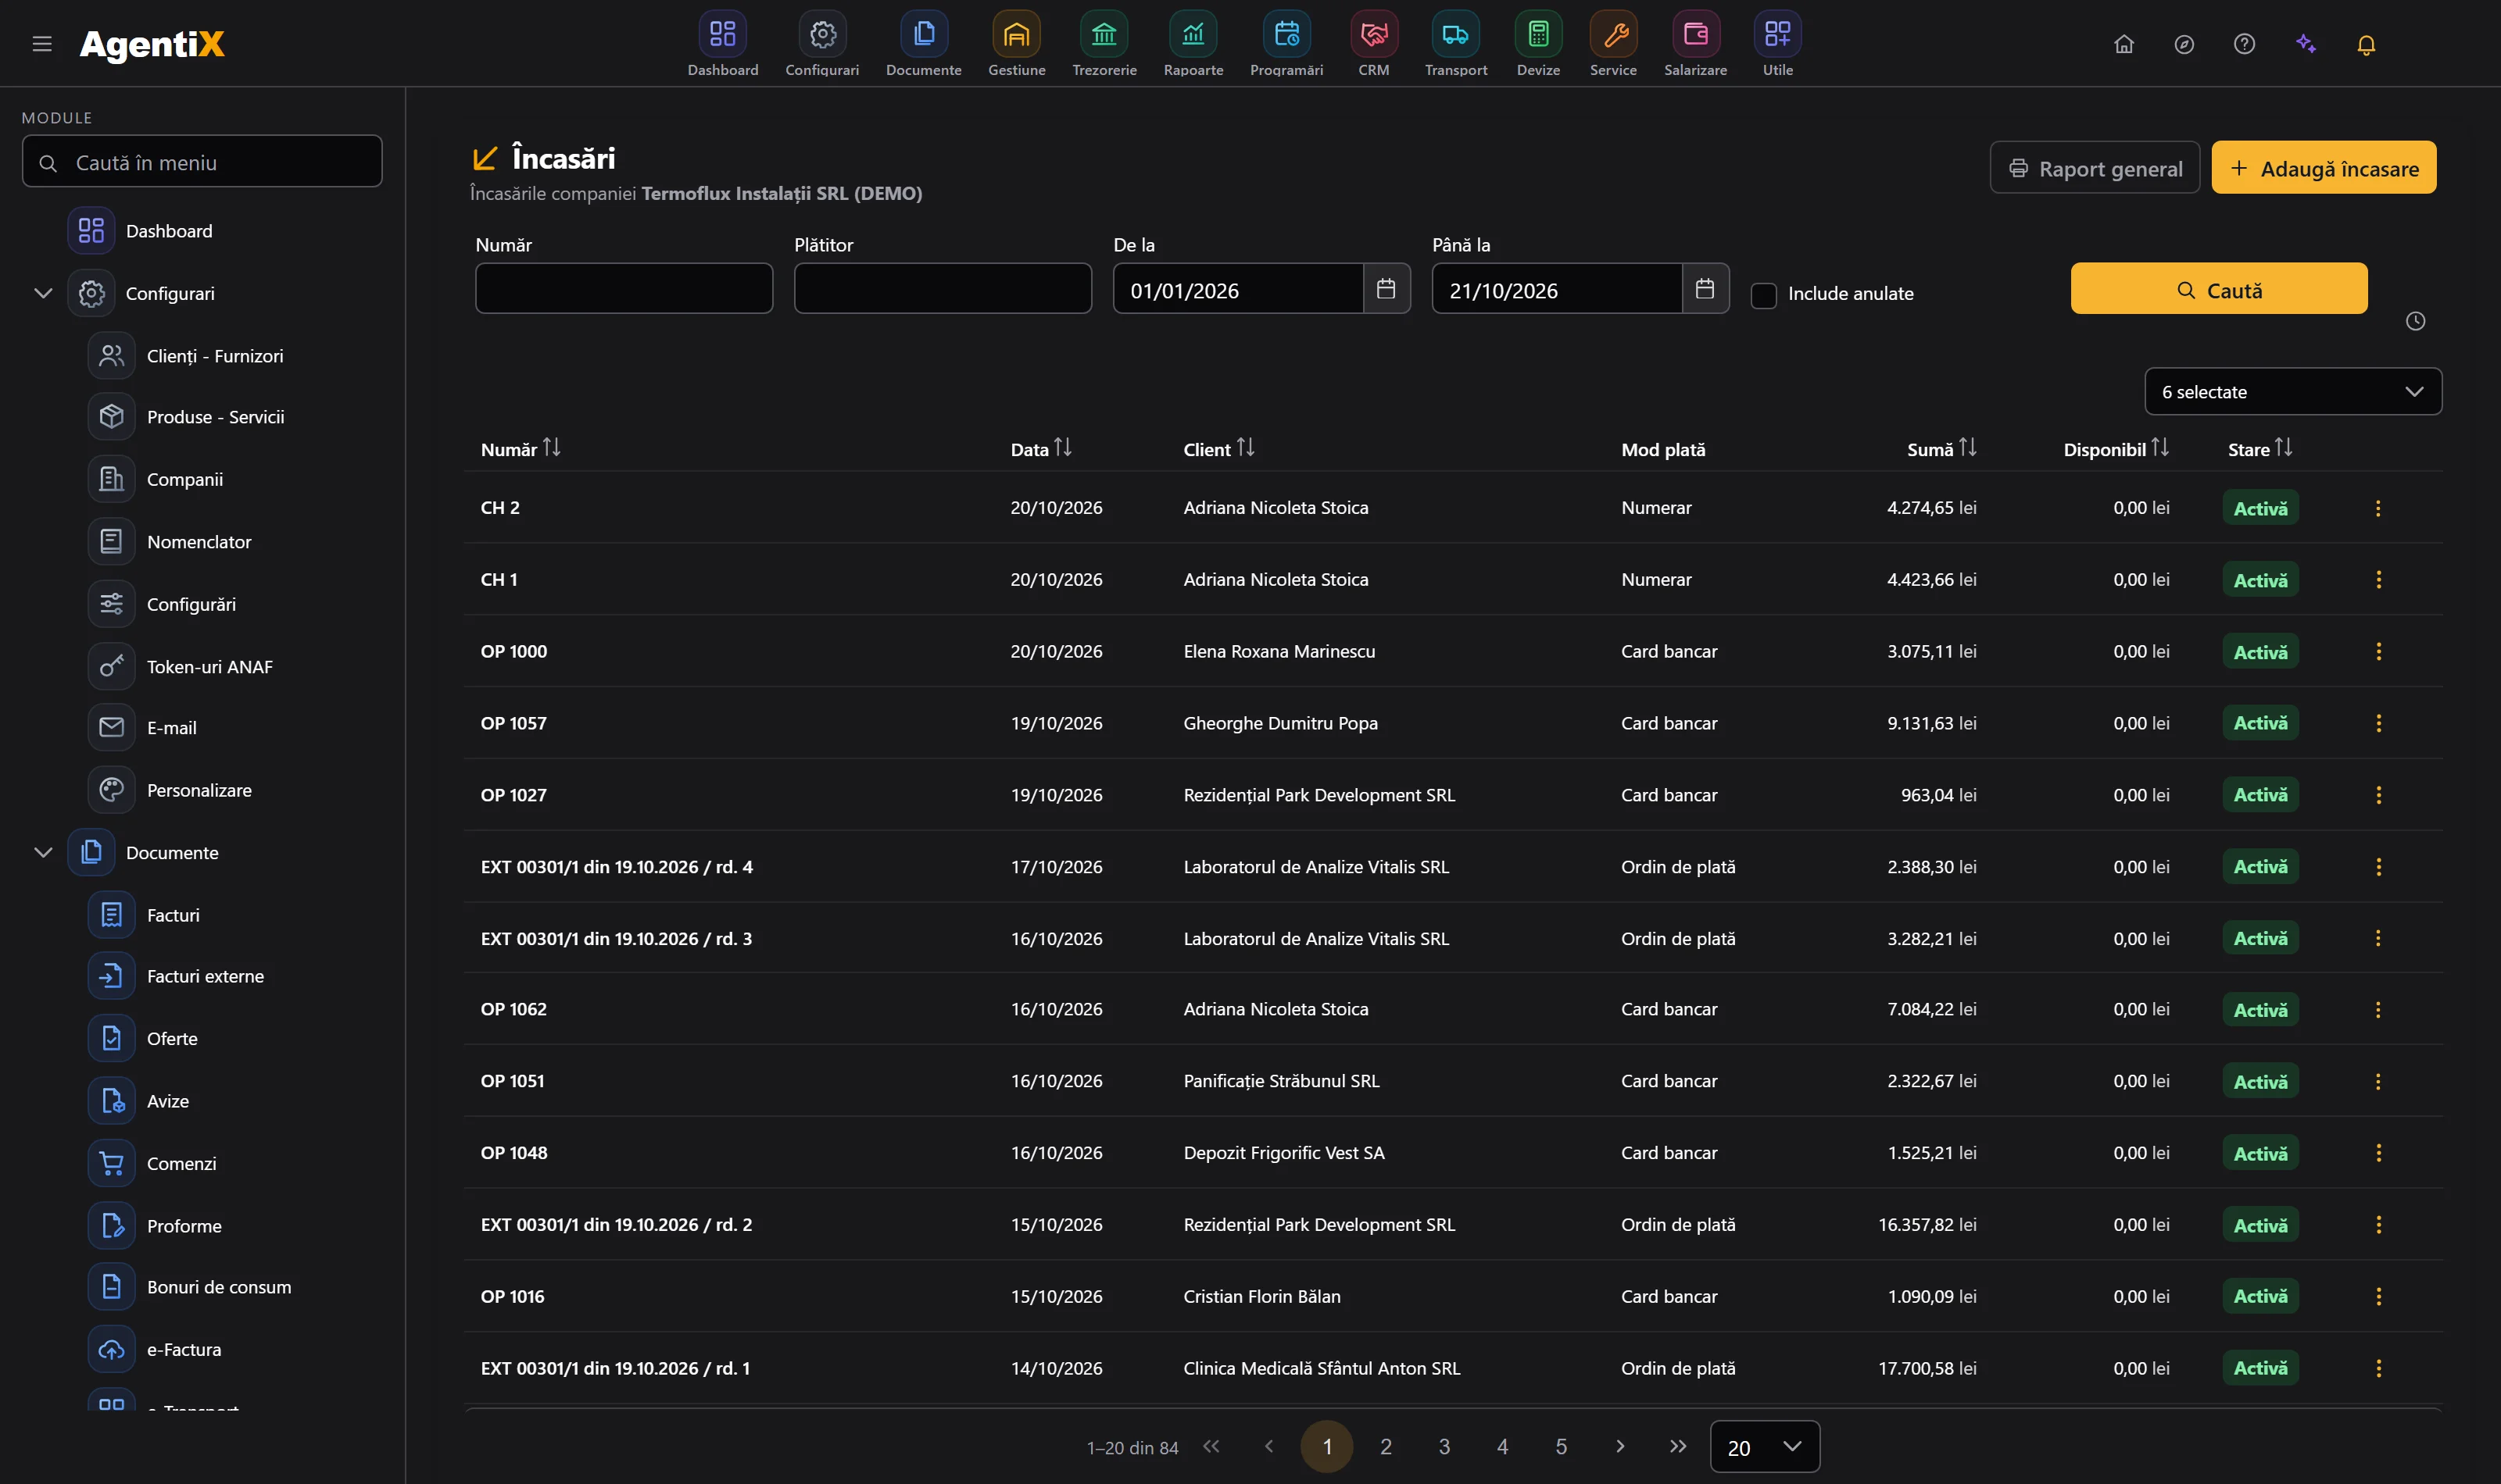Open the rows per page dropdown
The image size is (2501, 1484).
point(1764,1446)
